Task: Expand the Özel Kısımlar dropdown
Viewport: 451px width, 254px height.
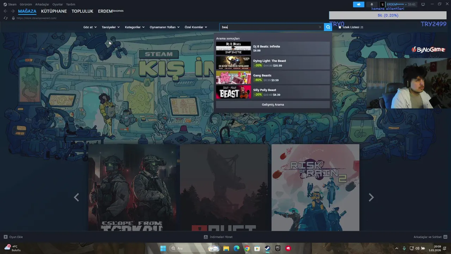Action: [196, 27]
